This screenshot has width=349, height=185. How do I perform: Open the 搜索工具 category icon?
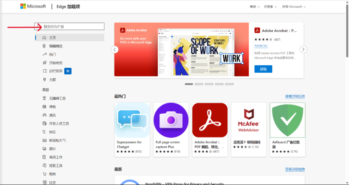[x=44, y=166]
